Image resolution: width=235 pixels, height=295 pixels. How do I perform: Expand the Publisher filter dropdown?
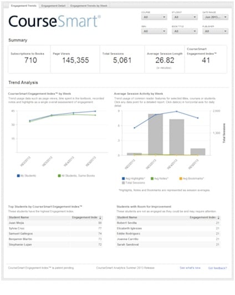[x=215, y=31]
